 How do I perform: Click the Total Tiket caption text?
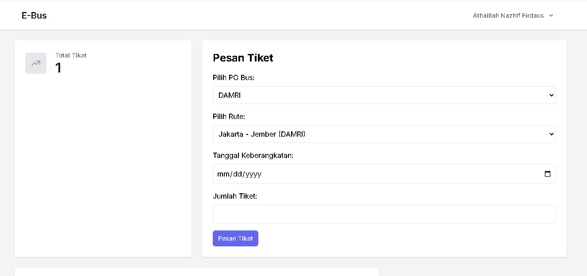(71, 55)
